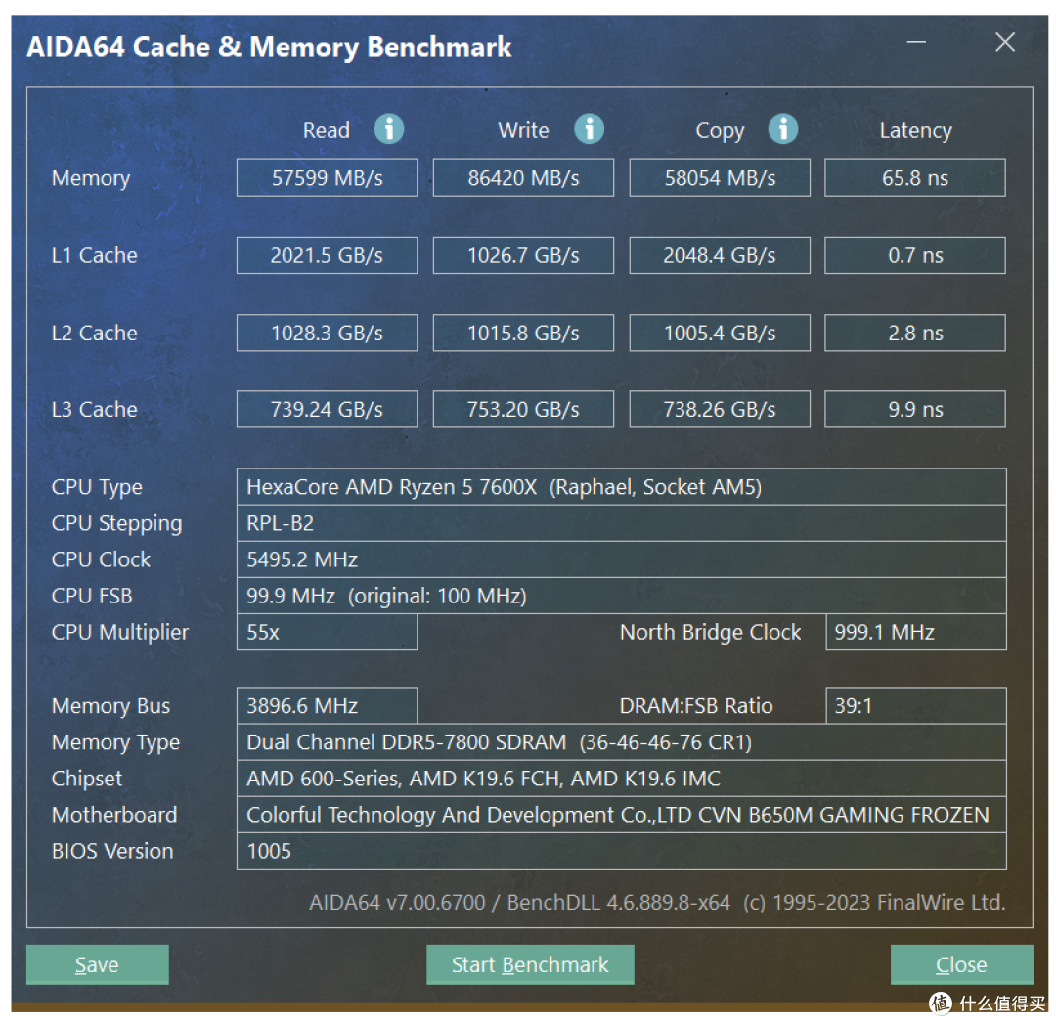
Task: Click L3 Cache write 753.20 GB/s
Action: [x=523, y=409]
